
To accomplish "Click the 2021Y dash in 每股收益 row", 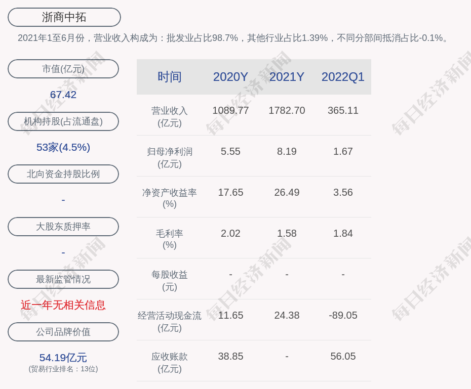I will pos(287,275).
